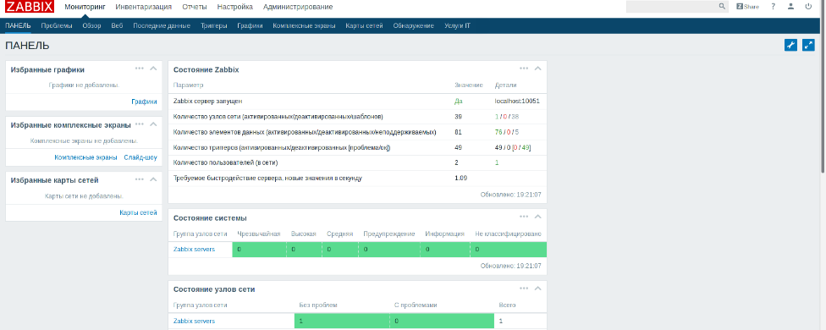Click the Zabbix logo
Screen dimensions: 826x330
(x=30, y=7)
